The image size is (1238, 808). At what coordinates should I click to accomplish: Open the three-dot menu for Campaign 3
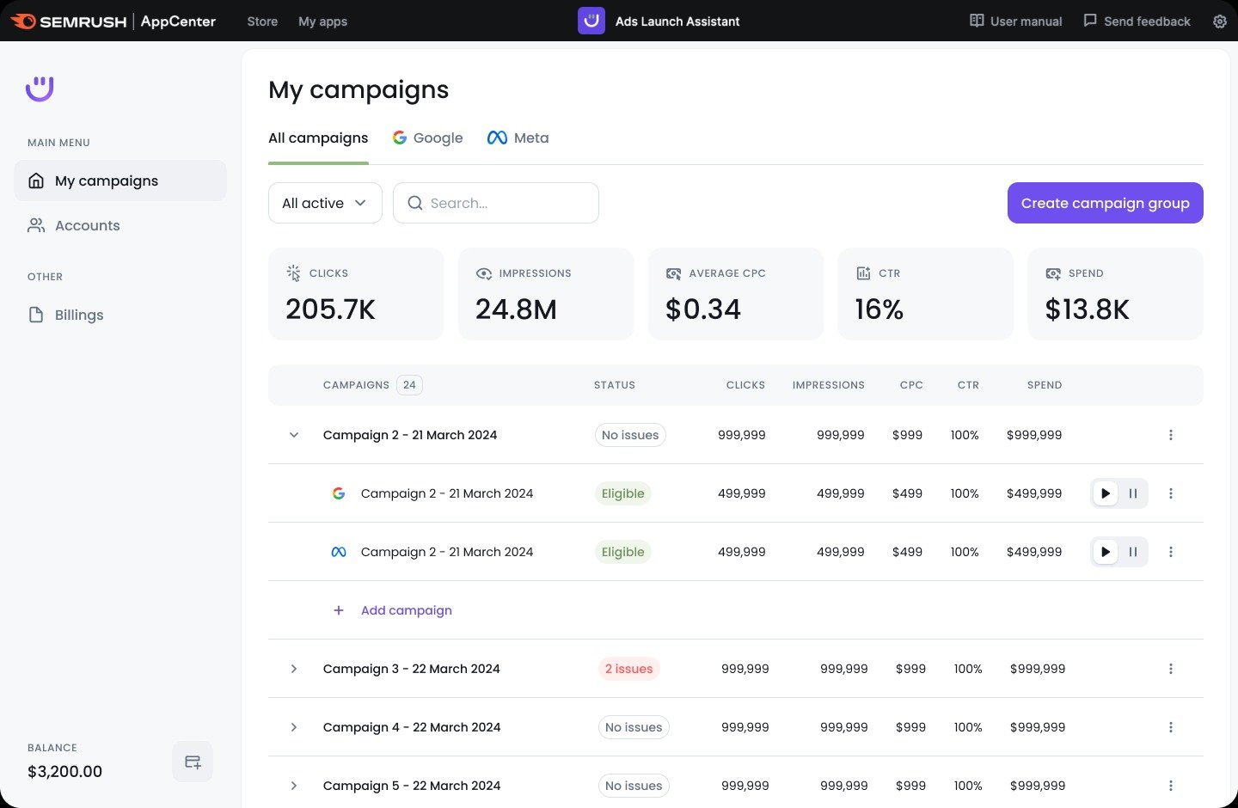coord(1171,668)
